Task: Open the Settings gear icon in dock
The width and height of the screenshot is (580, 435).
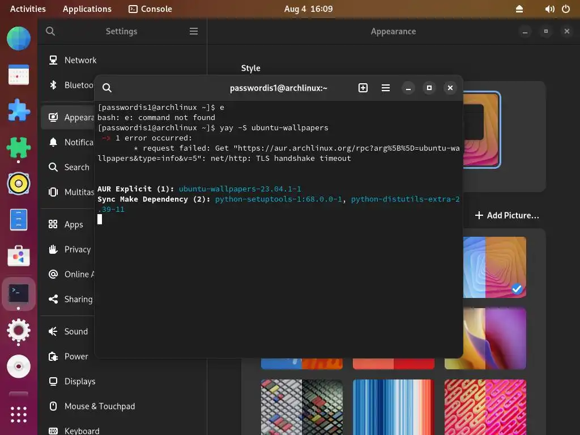Action: tap(19, 330)
